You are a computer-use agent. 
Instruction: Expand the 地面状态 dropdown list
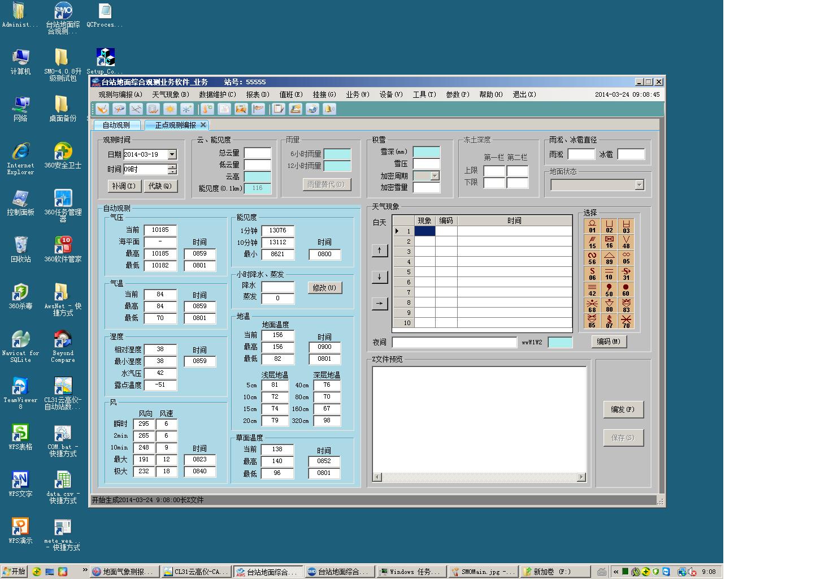tap(639, 185)
